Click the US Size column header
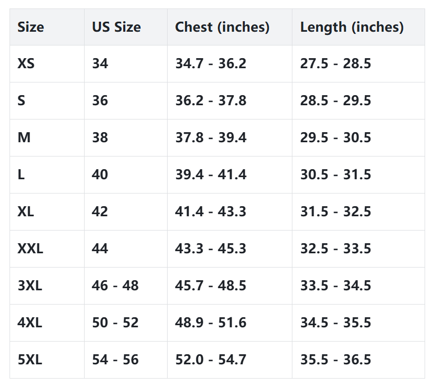Image resolution: width=432 pixels, height=386 pixels. coord(116,27)
